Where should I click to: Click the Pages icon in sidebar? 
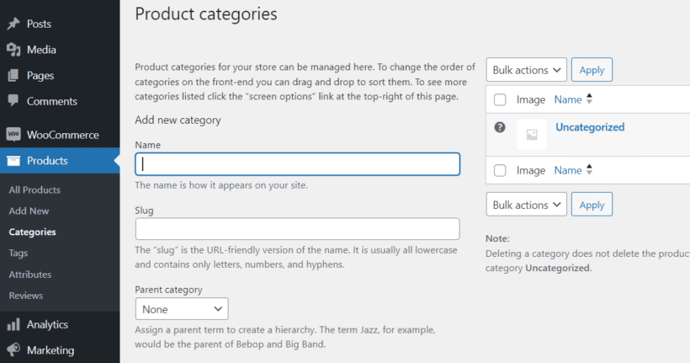[13, 75]
